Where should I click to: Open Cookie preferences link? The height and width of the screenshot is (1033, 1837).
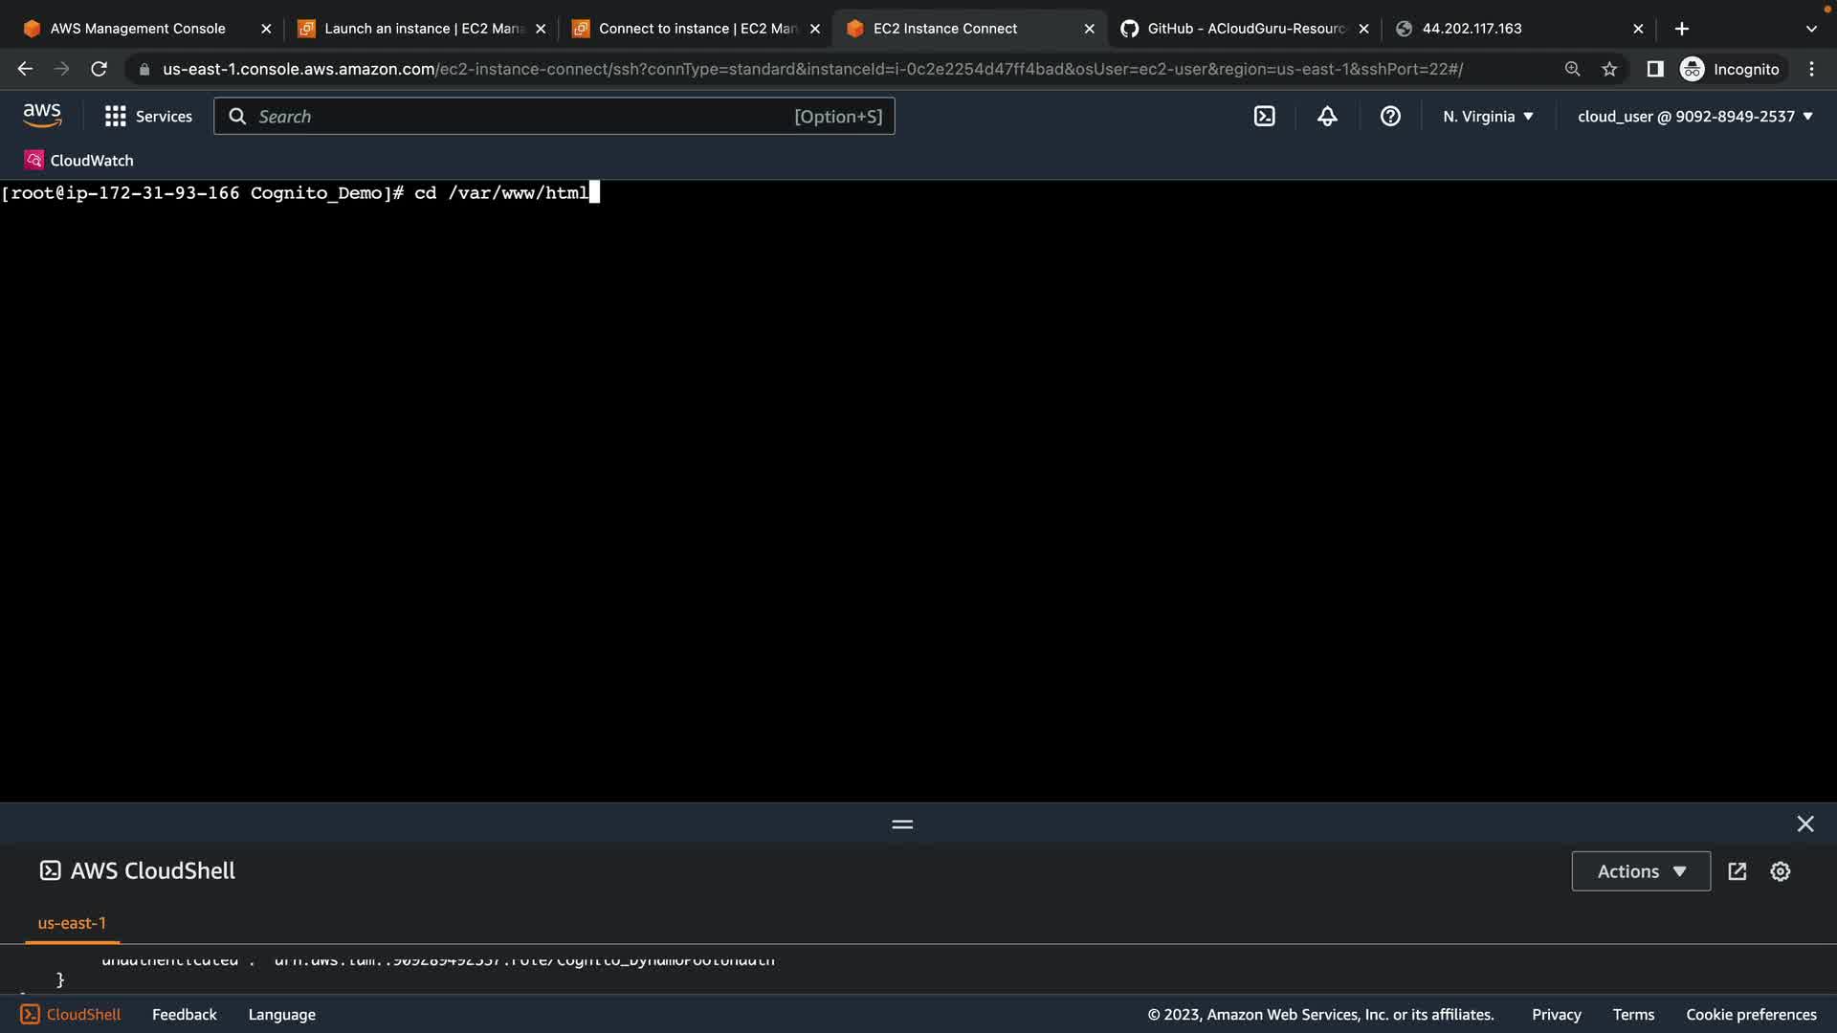[x=1751, y=1014]
